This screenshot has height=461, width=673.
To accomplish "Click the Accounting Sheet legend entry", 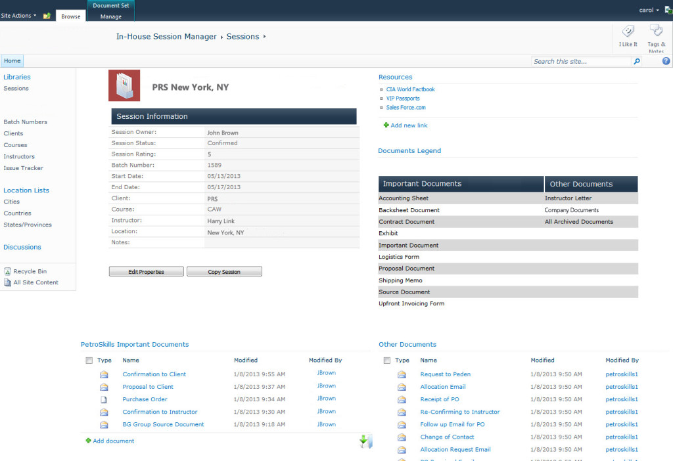I will click(404, 198).
